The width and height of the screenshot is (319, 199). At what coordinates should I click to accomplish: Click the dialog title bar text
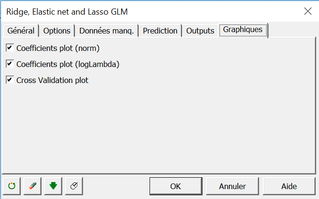pos(67,11)
